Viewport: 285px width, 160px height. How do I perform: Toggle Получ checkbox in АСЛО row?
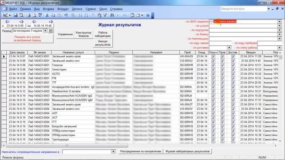pyautogui.click(x=213, y=74)
